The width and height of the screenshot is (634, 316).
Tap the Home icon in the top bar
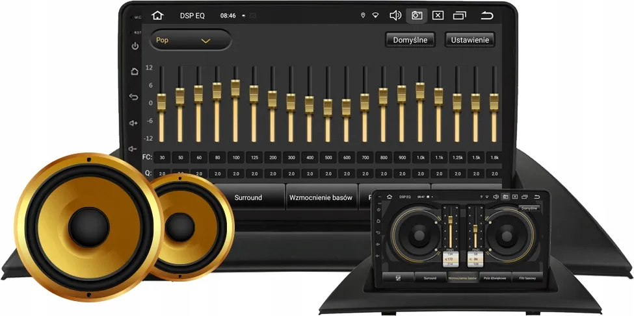tap(157, 16)
